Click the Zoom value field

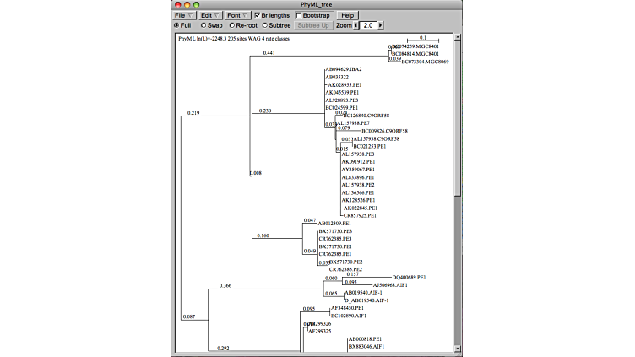[369, 26]
